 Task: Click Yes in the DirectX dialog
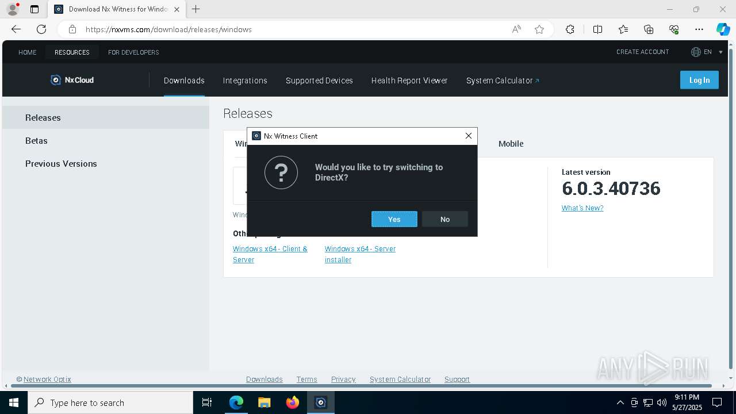(394, 219)
